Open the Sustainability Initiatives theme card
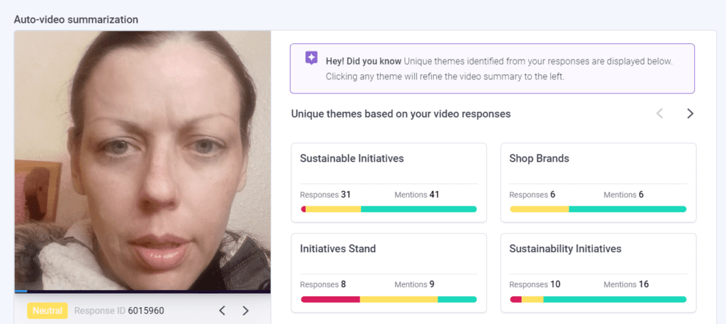Image resolution: width=726 pixels, height=324 pixels. tap(598, 273)
